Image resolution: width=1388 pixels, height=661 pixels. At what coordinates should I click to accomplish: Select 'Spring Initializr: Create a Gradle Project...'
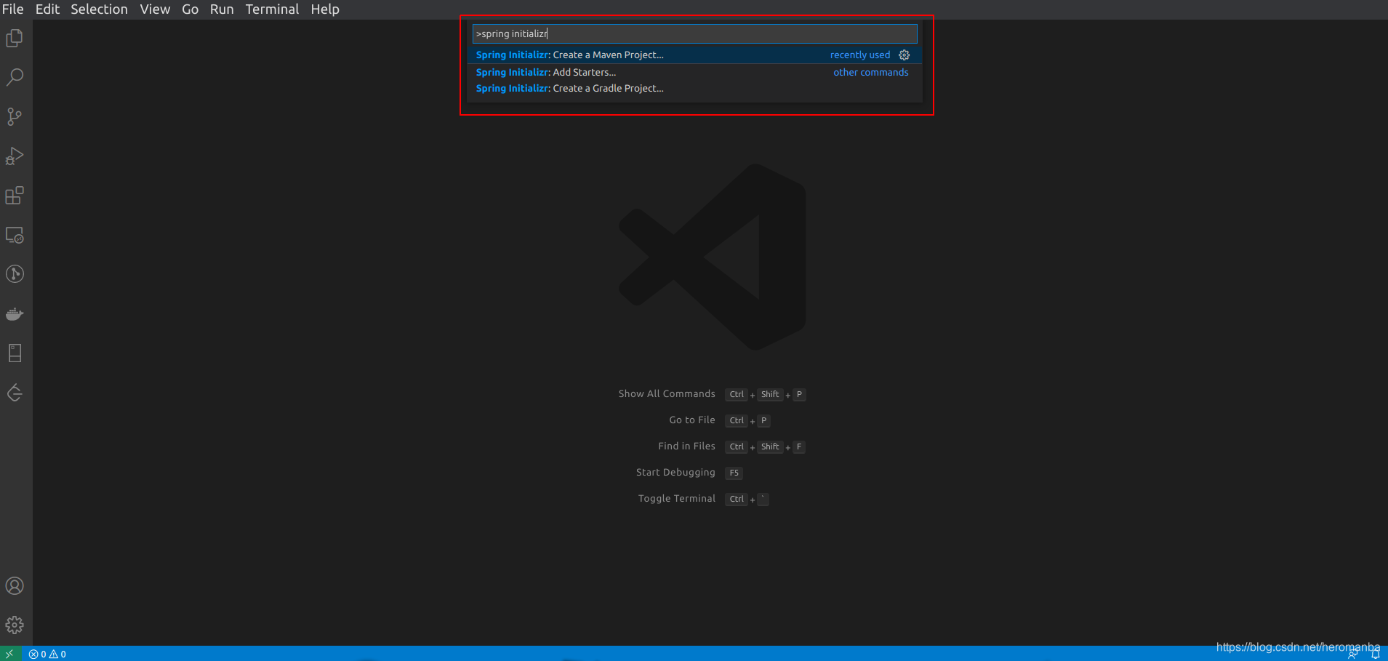click(x=694, y=88)
